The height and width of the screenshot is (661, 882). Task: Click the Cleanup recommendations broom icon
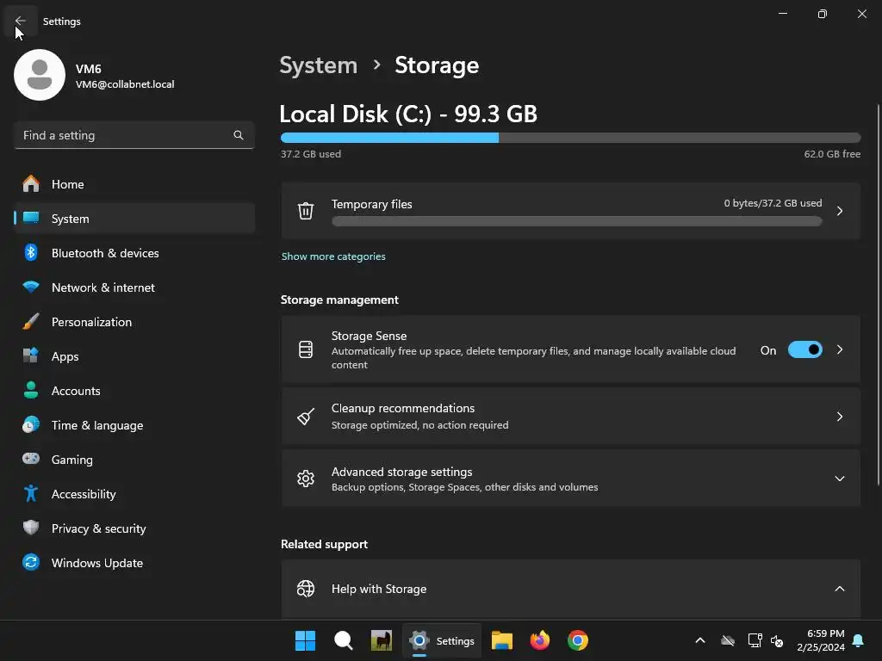tap(306, 417)
